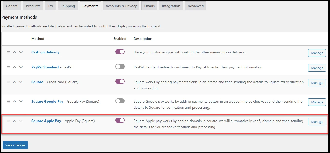
Task: Disable the Square Apple Pay toggle
Action: [120, 120]
